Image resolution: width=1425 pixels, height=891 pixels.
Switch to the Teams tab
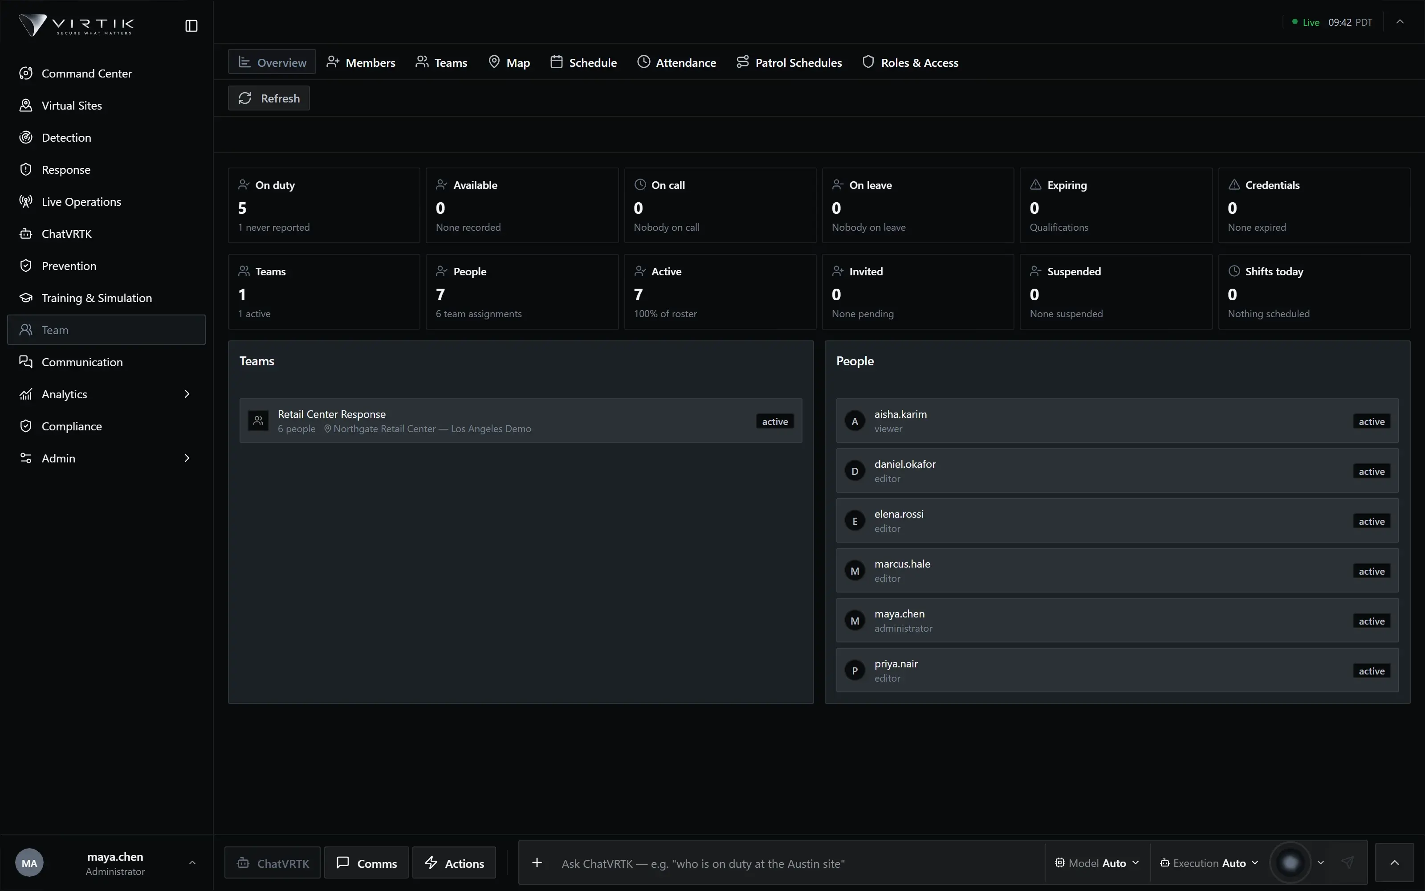pyautogui.click(x=442, y=62)
